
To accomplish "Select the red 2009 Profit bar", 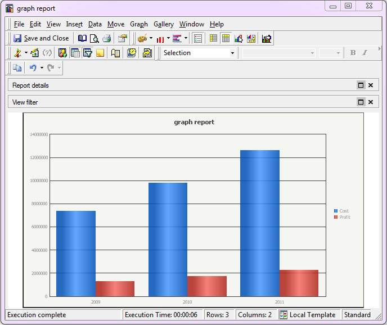I will point(115,288).
